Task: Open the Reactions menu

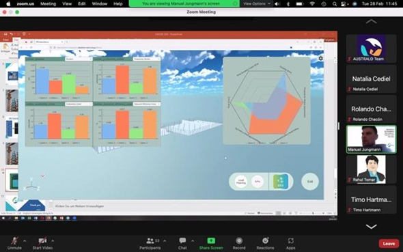Action: [x=265, y=243]
